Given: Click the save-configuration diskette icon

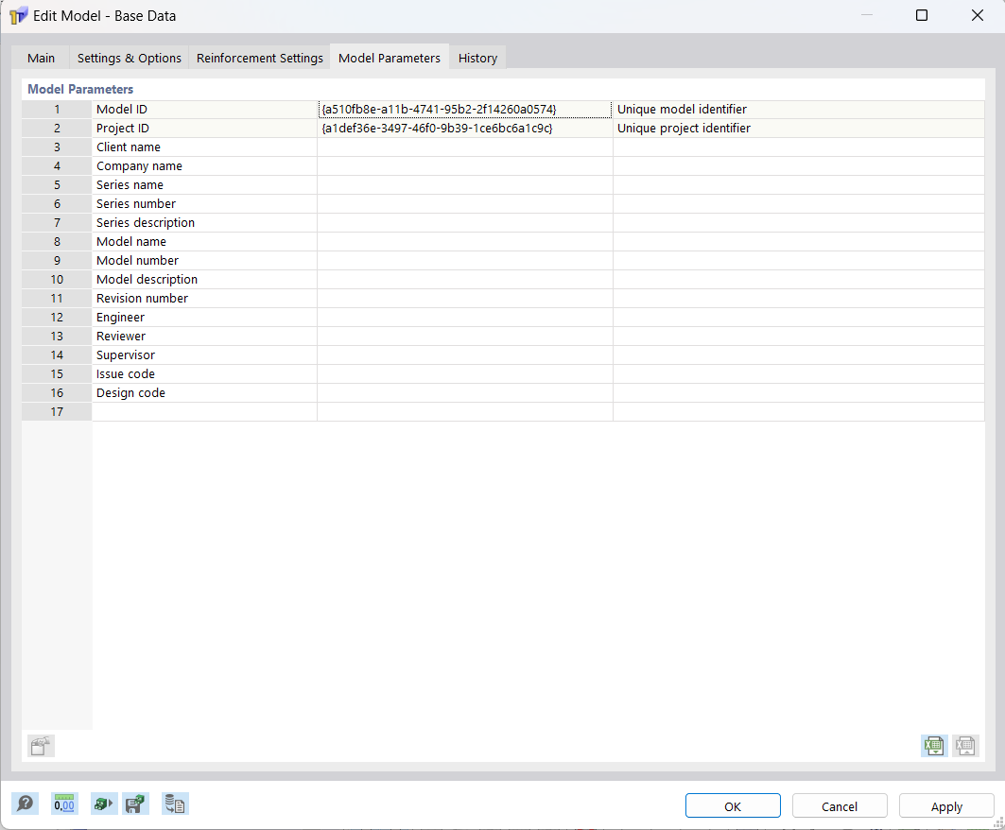Looking at the screenshot, I should 135,803.
